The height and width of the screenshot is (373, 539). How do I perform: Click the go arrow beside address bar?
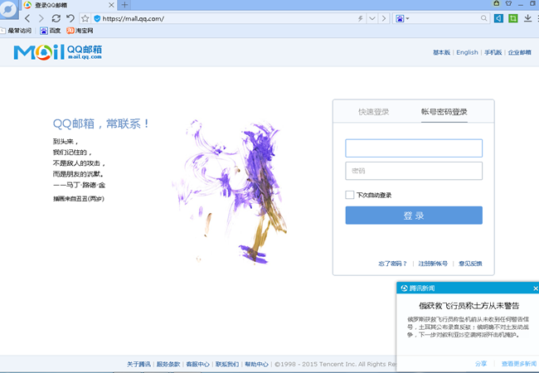coord(384,18)
